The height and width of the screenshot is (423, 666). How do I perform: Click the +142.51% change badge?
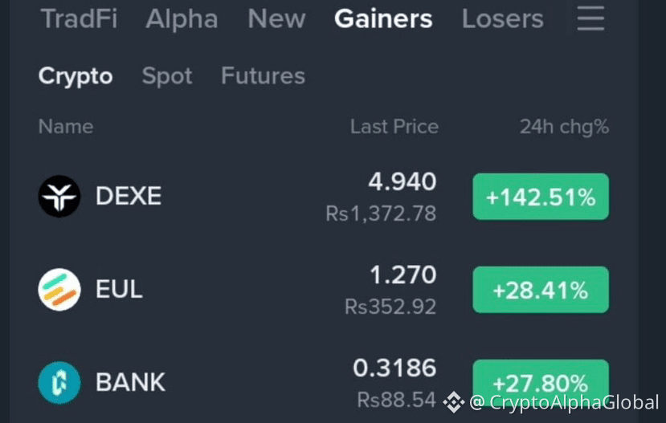pos(541,197)
